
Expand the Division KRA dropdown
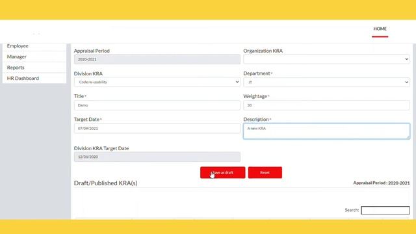coord(157,82)
